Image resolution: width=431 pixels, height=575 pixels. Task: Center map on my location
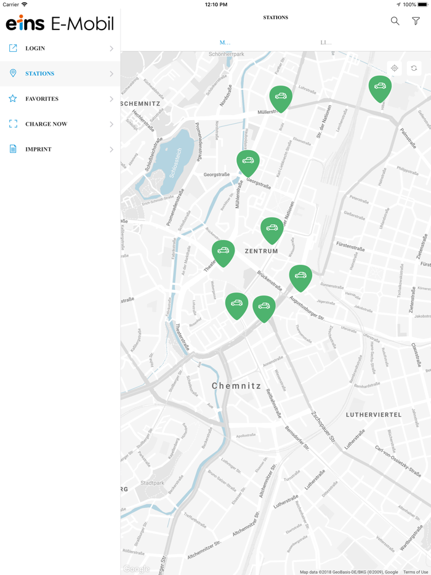394,68
